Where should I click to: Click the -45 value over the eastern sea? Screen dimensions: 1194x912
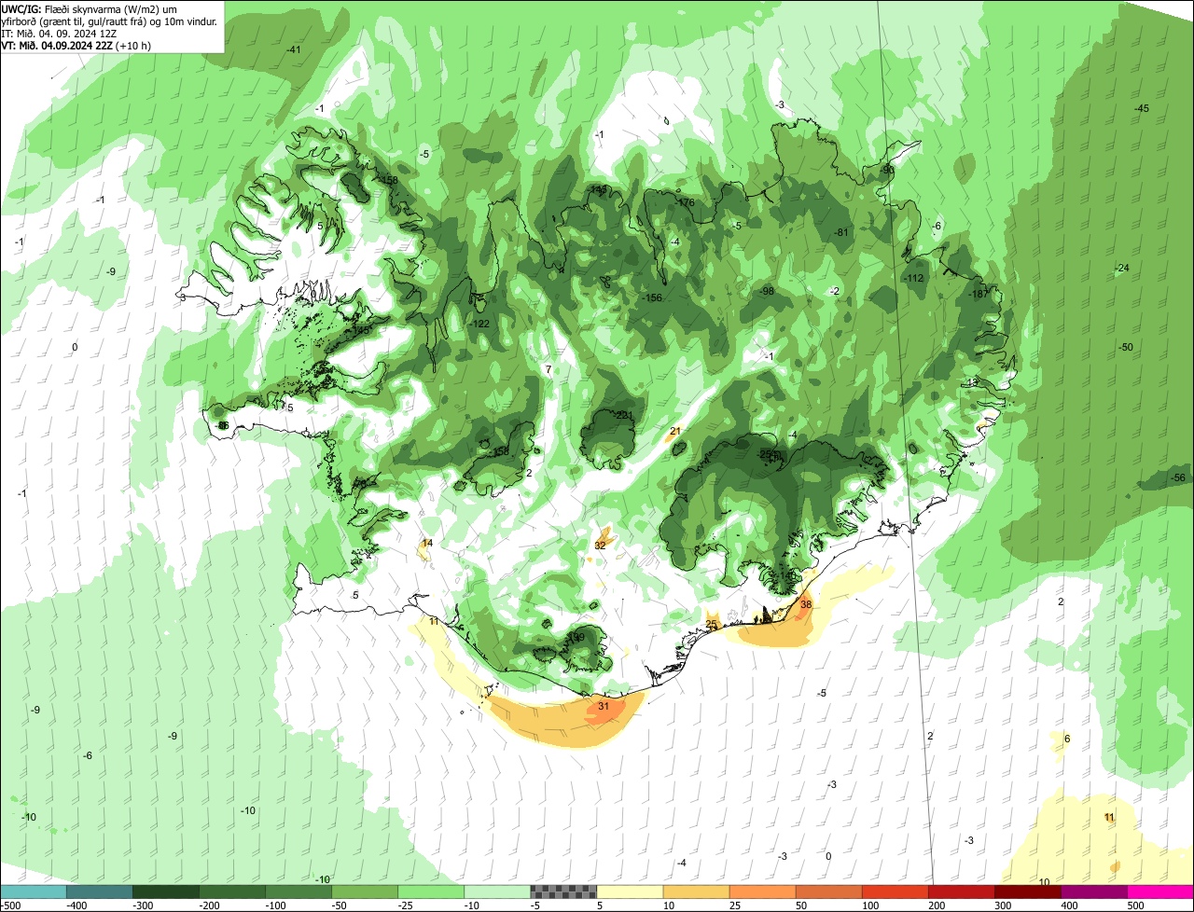[1142, 109]
